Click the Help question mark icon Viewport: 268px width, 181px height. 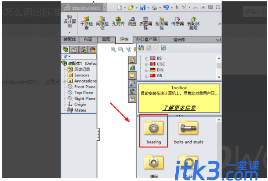[184, 7]
